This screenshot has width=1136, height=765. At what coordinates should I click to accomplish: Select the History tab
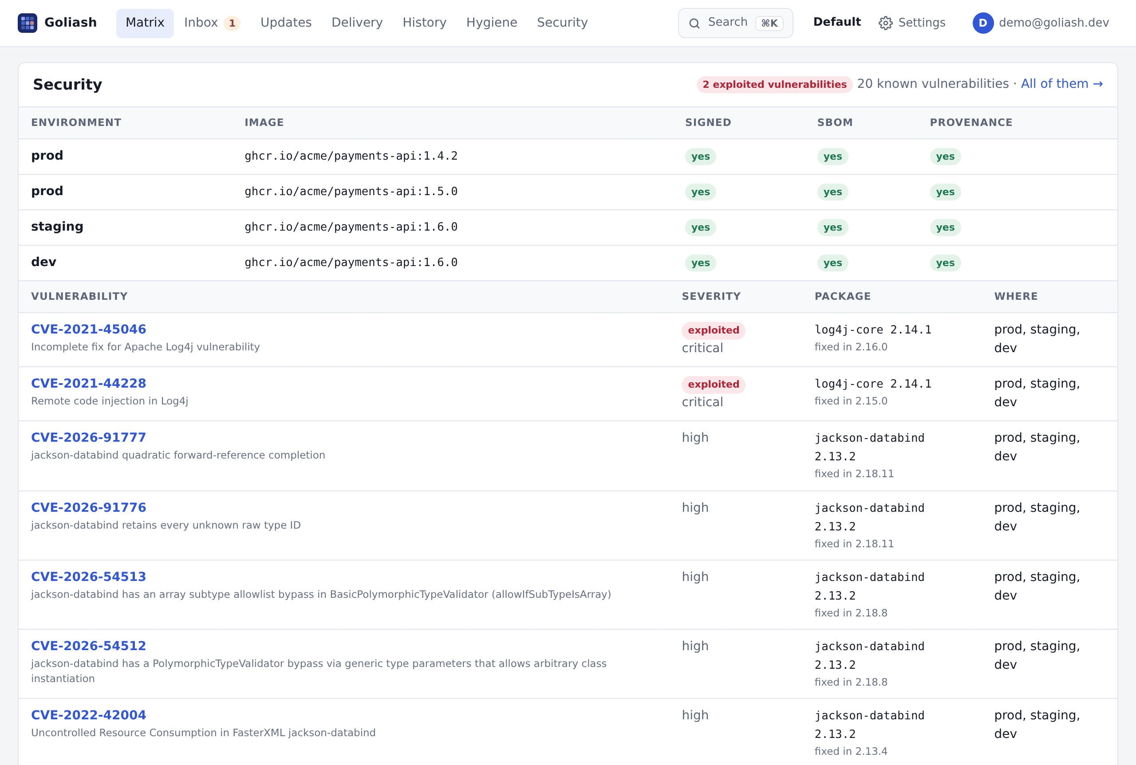click(x=424, y=23)
